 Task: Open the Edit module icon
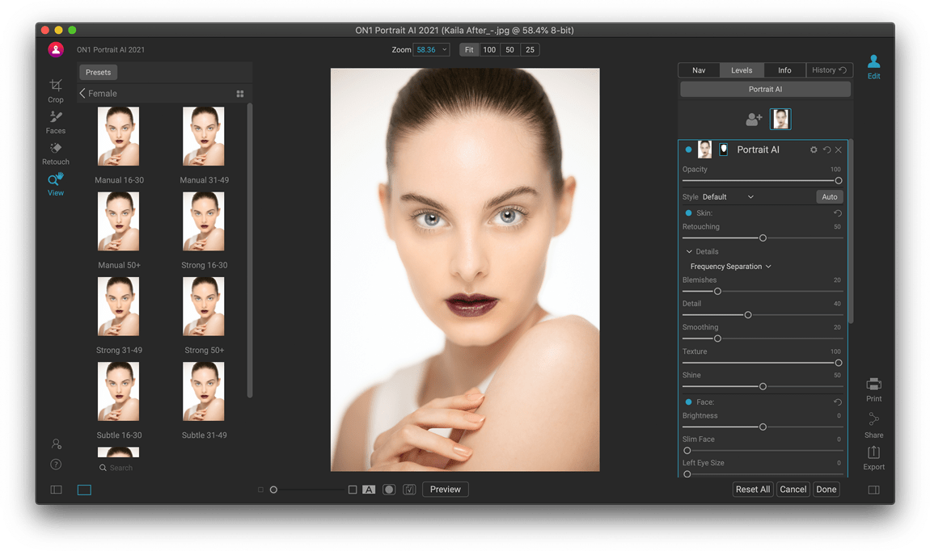click(873, 67)
